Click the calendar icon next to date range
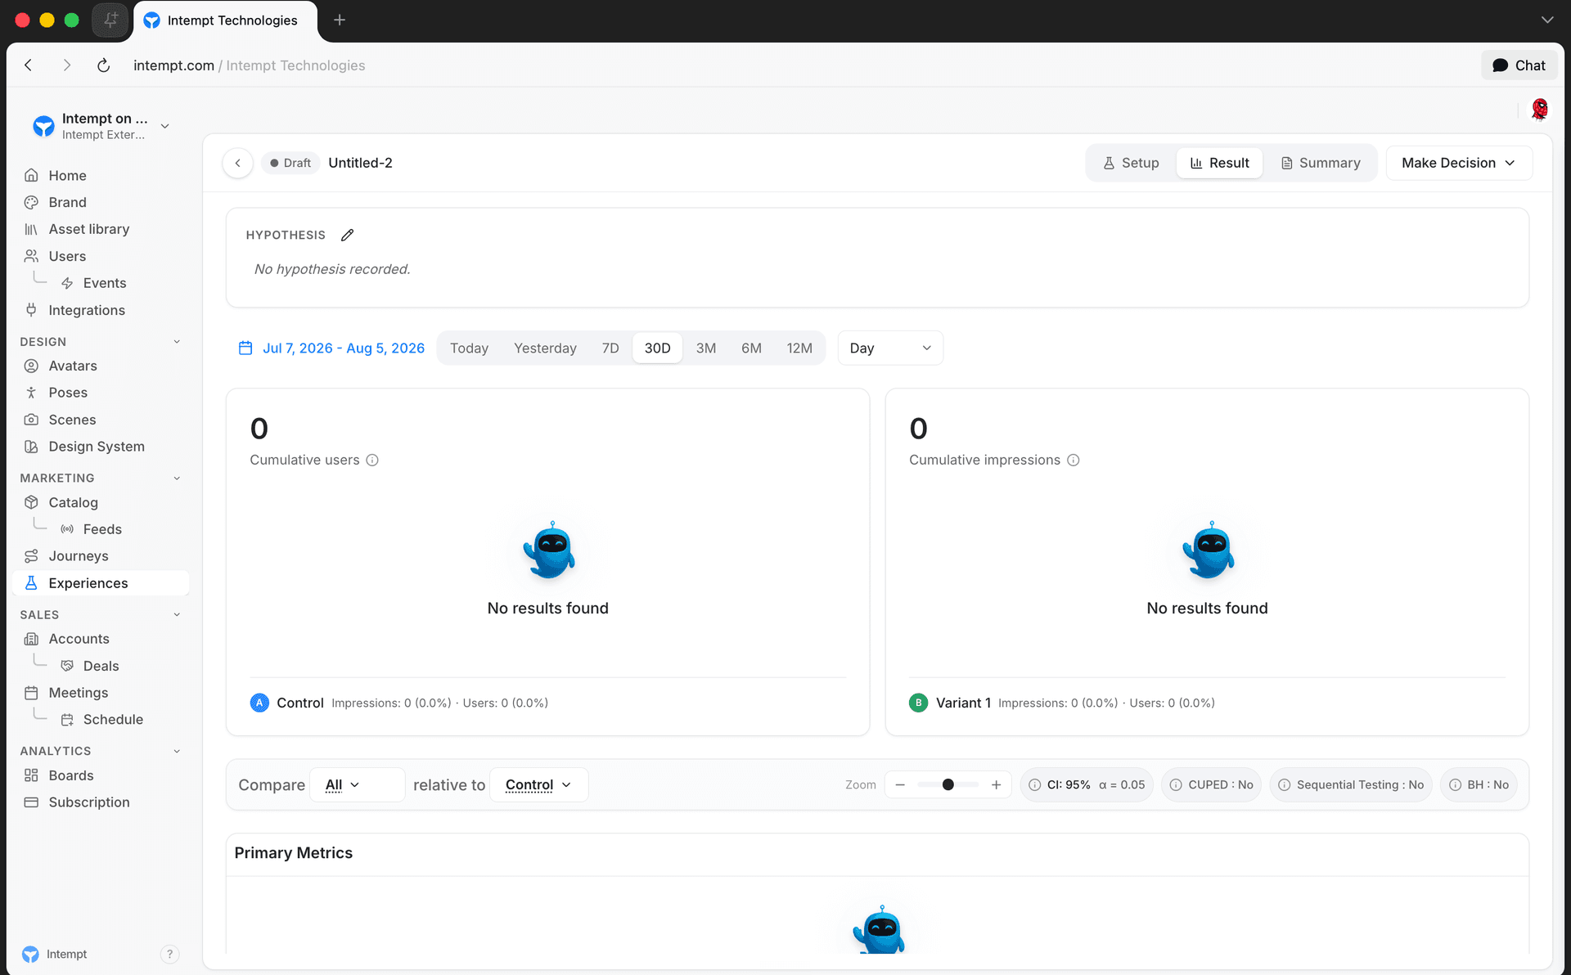The width and height of the screenshot is (1571, 975). pos(245,348)
